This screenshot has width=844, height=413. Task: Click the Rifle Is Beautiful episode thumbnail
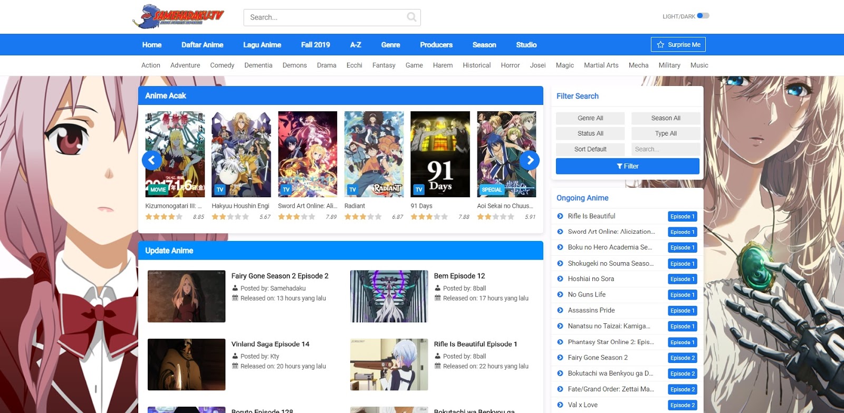[389, 364]
